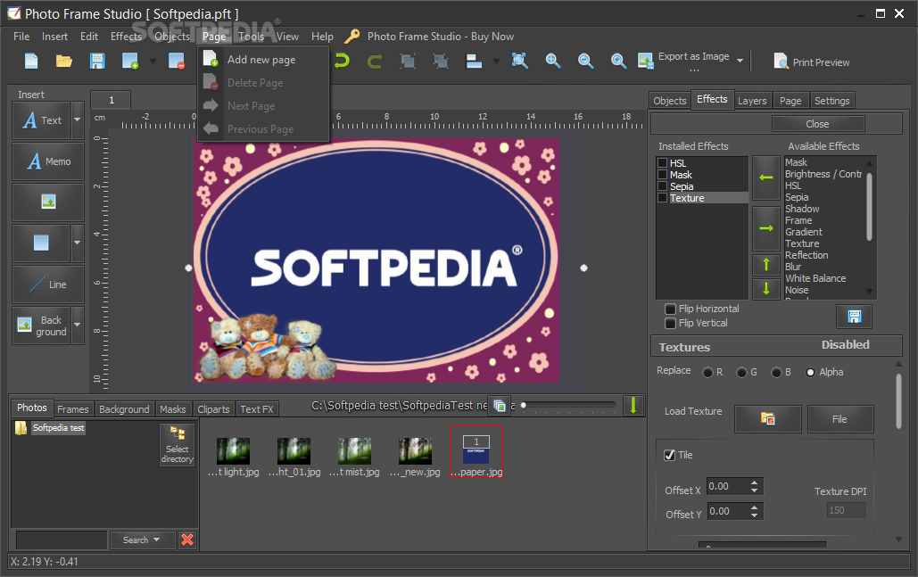The height and width of the screenshot is (577, 918).
Task: Open Print Preview from the toolbar
Action: point(812,62)
